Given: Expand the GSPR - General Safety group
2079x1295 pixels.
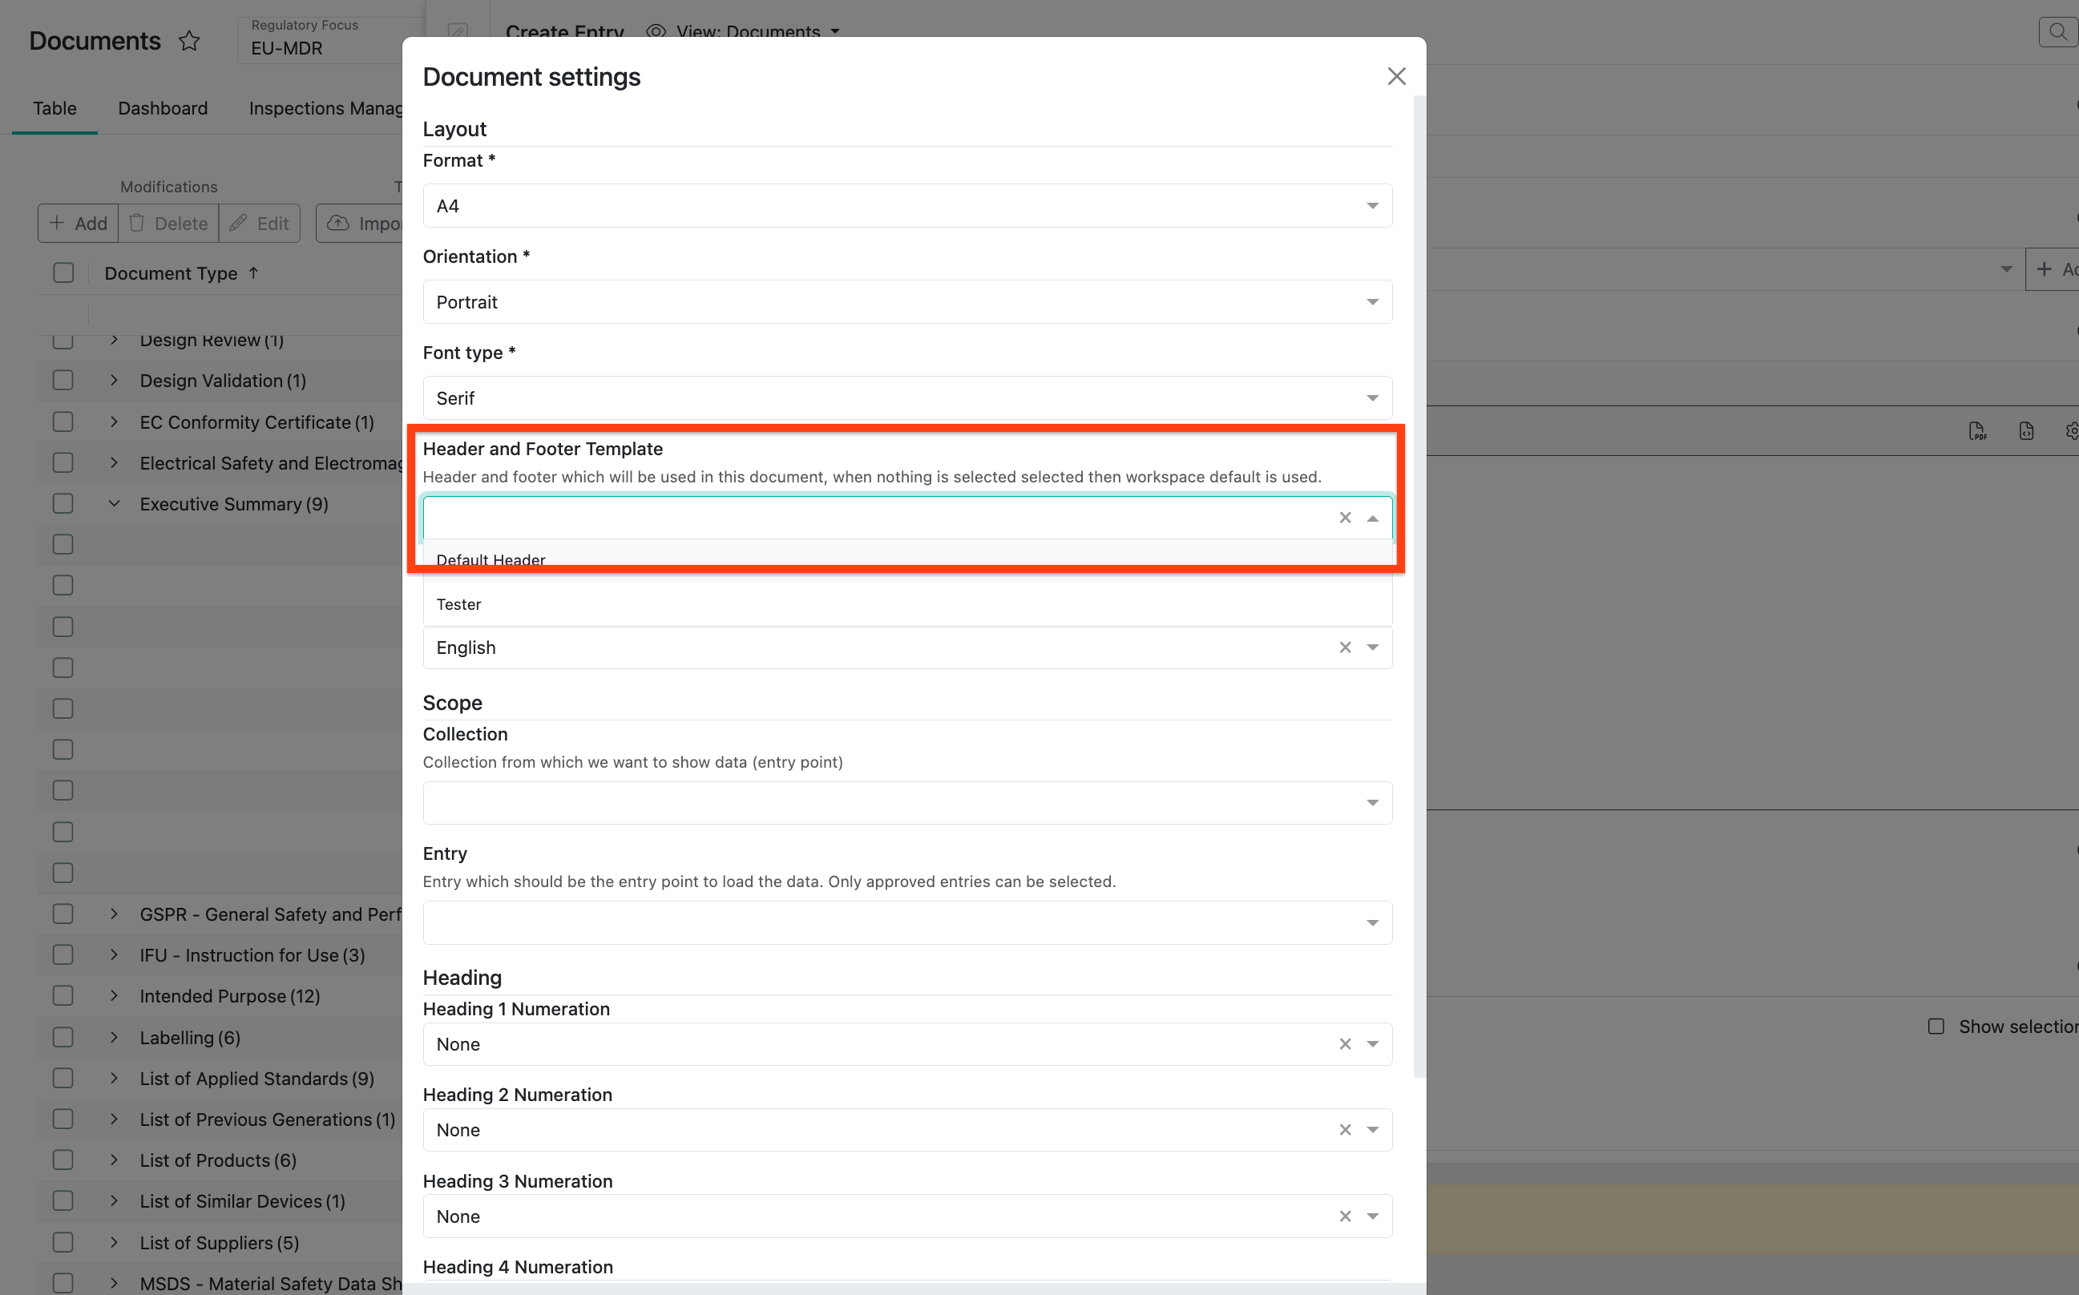Looking at the screenshot, I should [x=114, y=914].
